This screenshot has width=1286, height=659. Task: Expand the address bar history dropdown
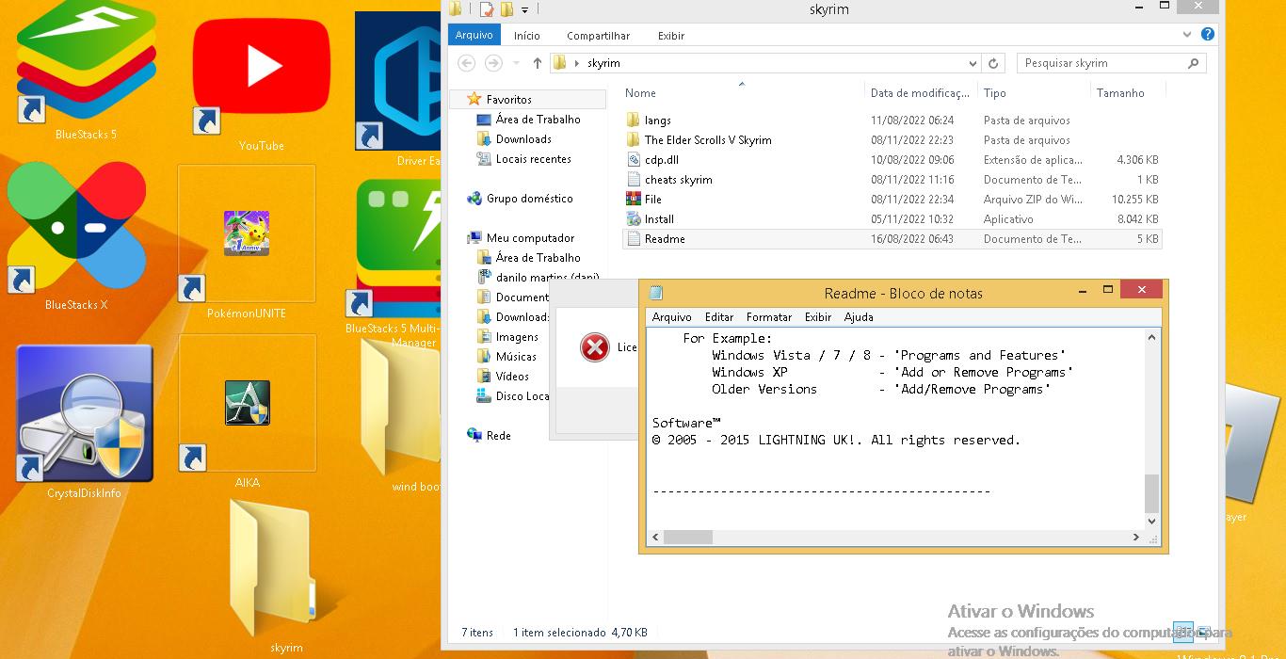(x=973, y=63)
